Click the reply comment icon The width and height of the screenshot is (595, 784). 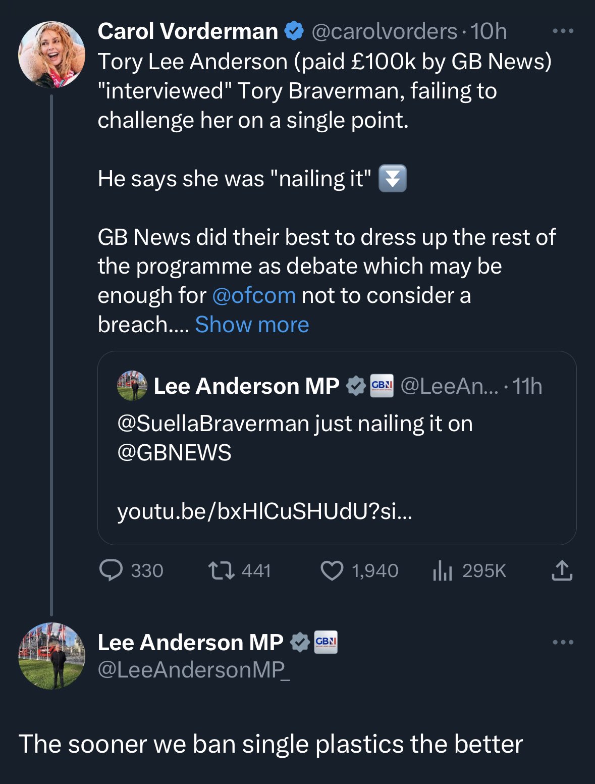[x=111, y=570]
